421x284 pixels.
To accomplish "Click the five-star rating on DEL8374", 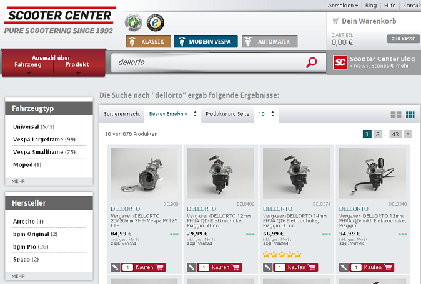I will pyautogui.click(x=282, y=254).
